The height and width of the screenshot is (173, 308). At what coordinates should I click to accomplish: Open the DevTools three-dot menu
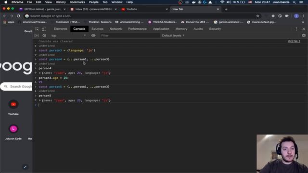(296, 29)
